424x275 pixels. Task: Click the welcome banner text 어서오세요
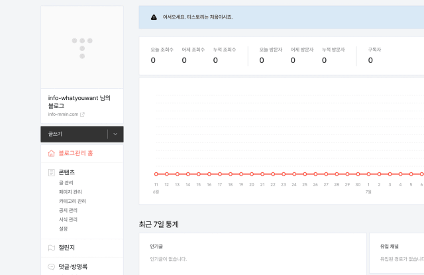point(197,17)
